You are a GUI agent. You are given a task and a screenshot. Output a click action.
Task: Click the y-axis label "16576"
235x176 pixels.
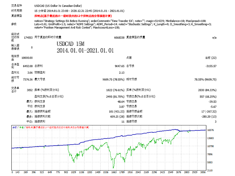click(210, 130)
